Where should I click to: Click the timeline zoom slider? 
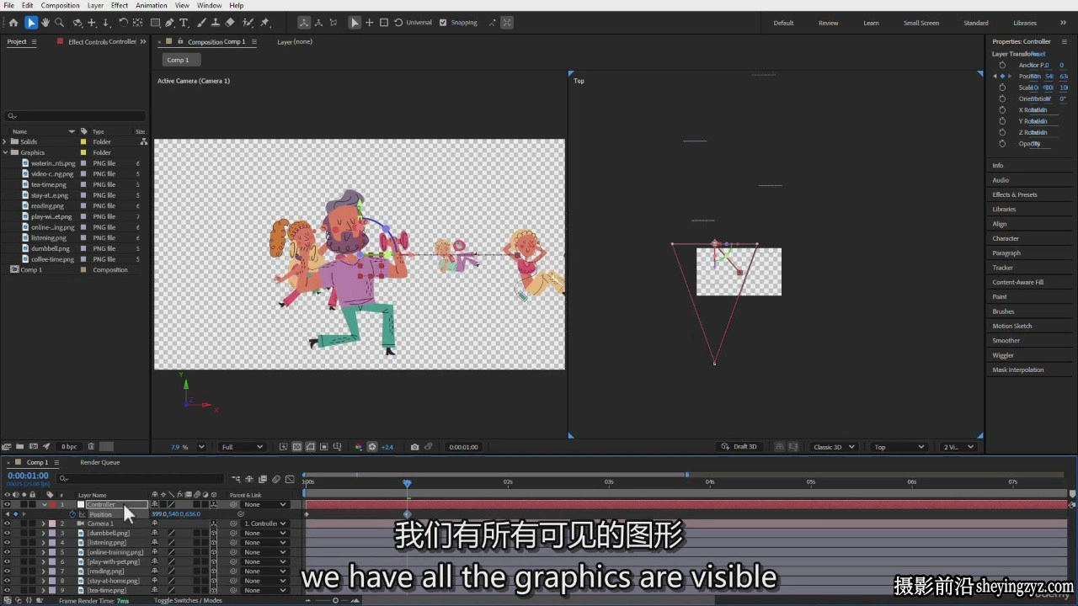click(x=335, y=600)
